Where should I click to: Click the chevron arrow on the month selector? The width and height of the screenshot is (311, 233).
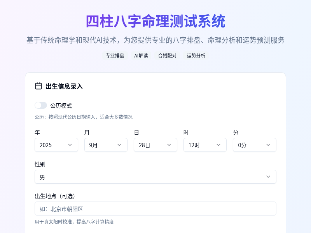(x=120, y=145)
